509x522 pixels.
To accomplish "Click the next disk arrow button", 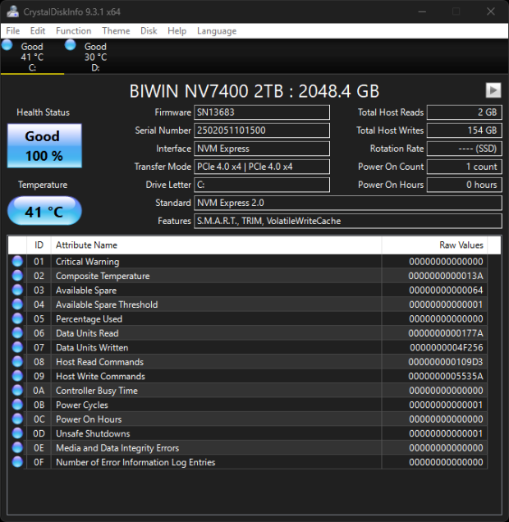I will 493,90.
